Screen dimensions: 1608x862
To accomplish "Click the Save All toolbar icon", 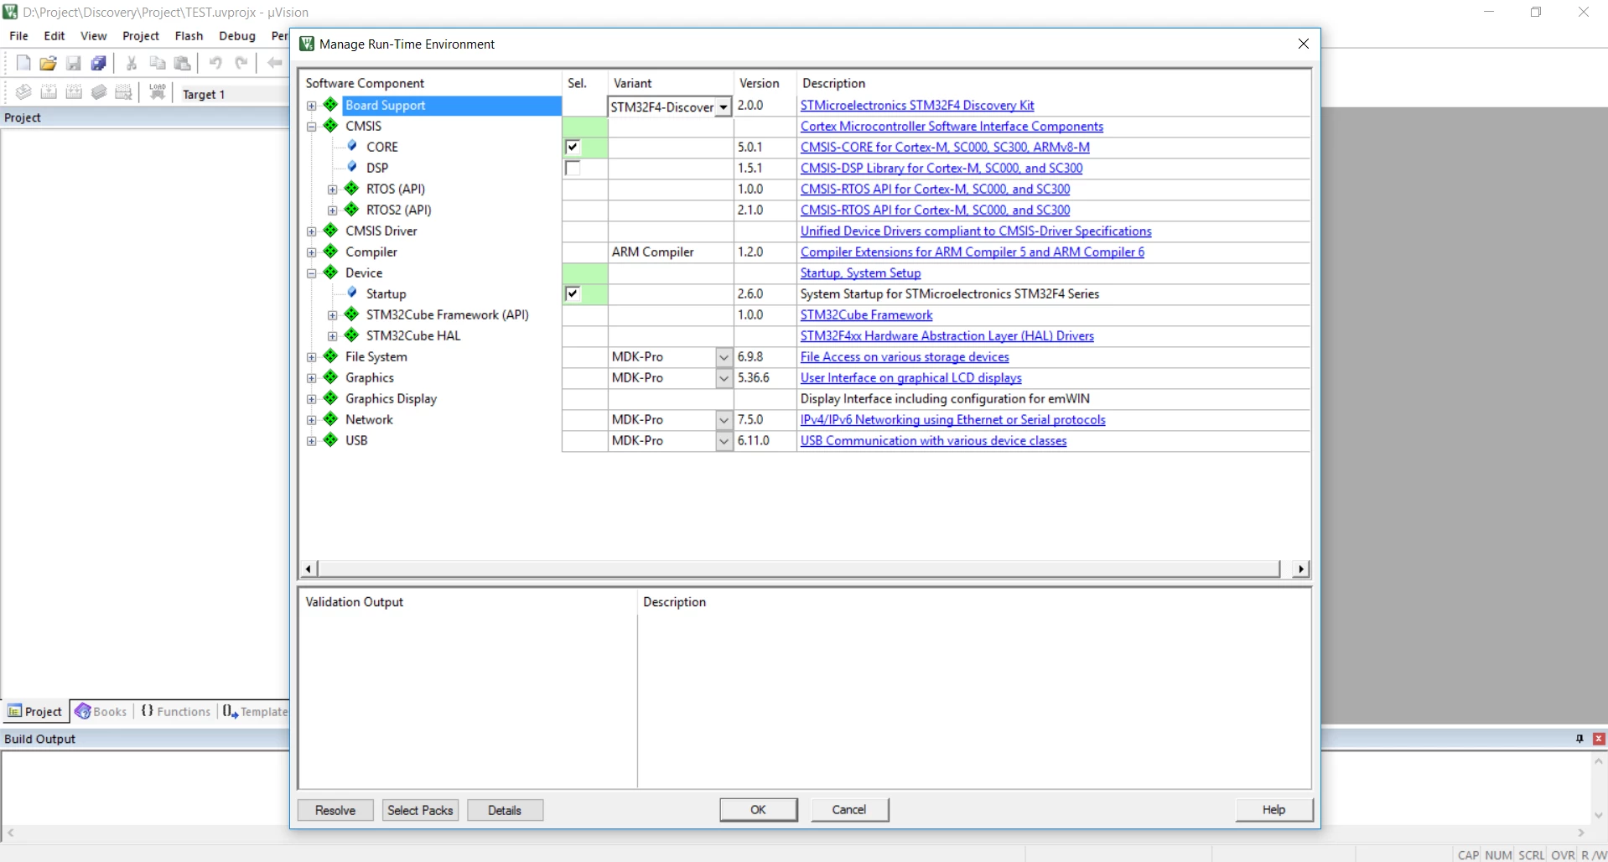I will coord(98,63).
